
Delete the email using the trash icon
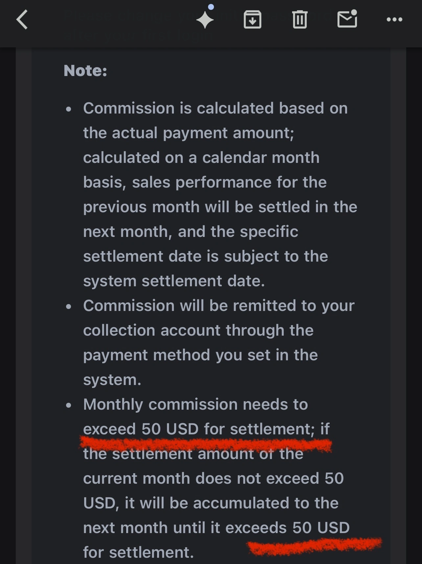pyautogui.click(x=300, y=20)
